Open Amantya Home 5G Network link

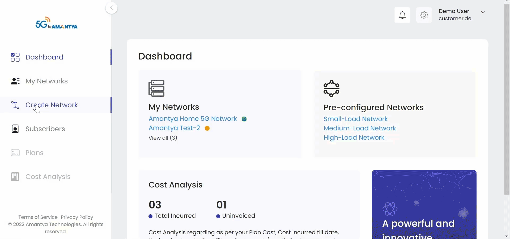(x=193, y=119)
